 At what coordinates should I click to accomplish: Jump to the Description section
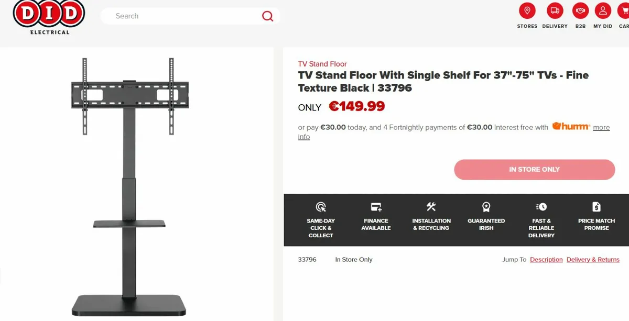[x=546, y=260]
